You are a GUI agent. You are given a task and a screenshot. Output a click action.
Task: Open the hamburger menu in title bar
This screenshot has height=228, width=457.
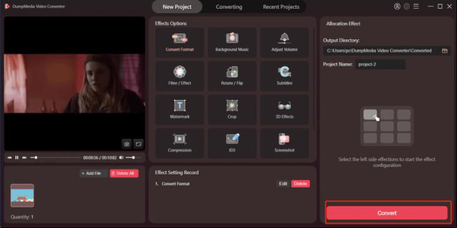(x=416, y=6)
